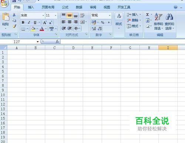Open the Font dialog launcher
Screen dimensions: 185x143
click(56, 34)
